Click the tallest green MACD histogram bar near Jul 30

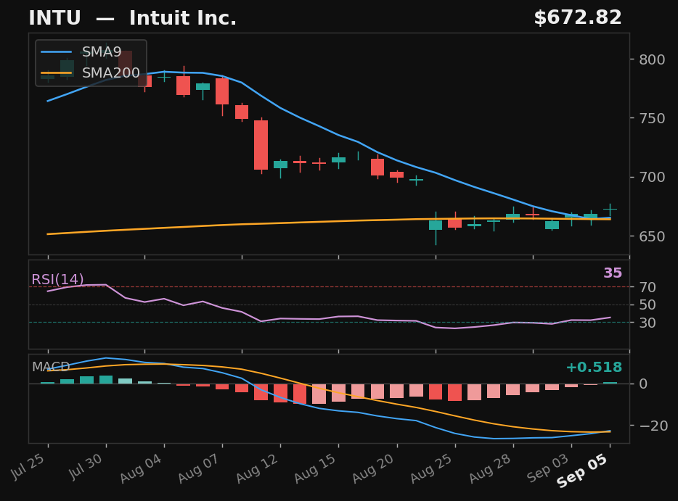coord(106,380)
